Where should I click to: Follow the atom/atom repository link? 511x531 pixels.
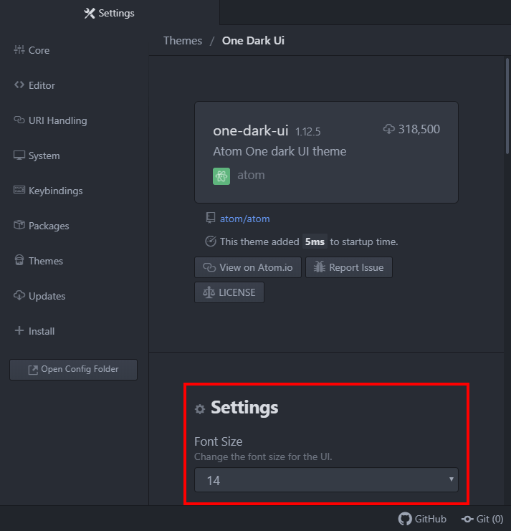245,219
